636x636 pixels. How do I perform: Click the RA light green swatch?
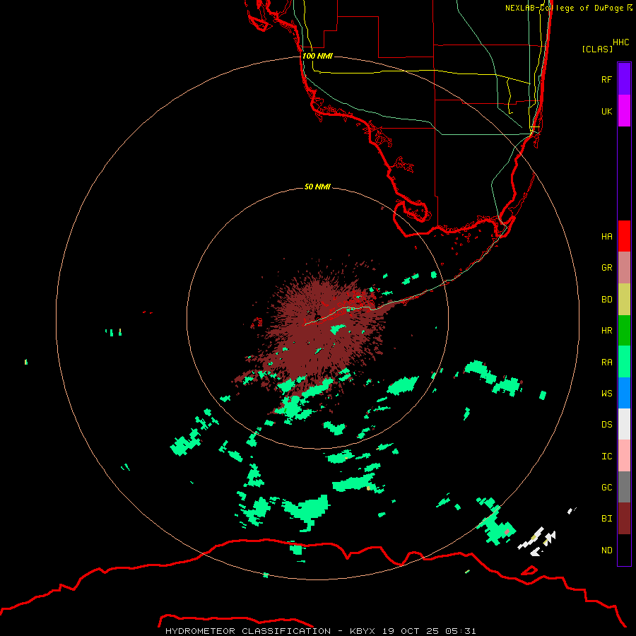(x=624, y=362)
